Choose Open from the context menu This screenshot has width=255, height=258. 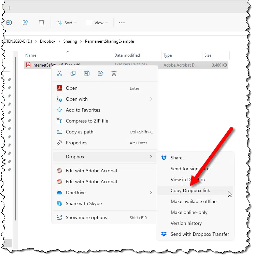point(105,88)
